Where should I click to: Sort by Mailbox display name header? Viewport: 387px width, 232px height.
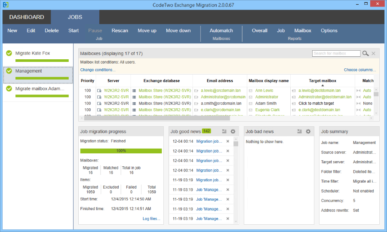point(268,81)
